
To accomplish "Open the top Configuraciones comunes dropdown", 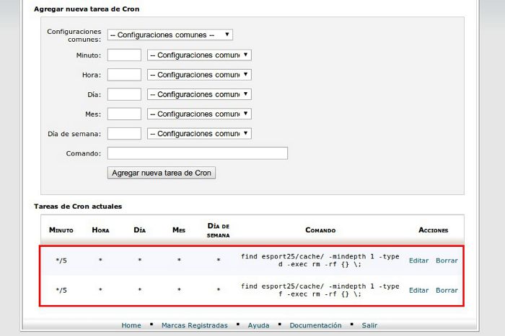I will (170, 35).
